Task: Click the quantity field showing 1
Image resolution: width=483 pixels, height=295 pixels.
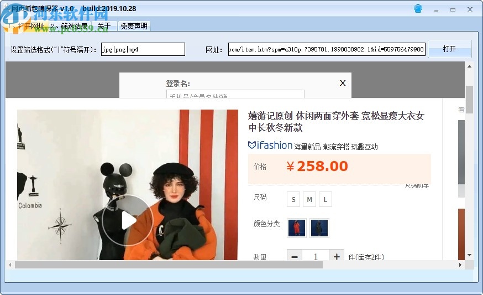Action: pyautogui.click(x=316, y=256)
